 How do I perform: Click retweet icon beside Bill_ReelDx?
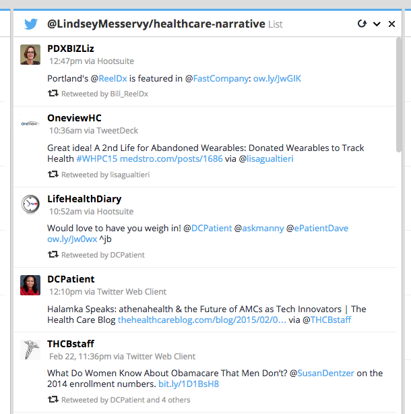[x=53, y=93]
